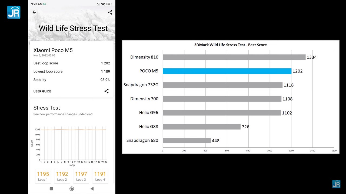Tap the share icon in the header
The width and height of the screenshot is (346, 194).
pos(110,12)
